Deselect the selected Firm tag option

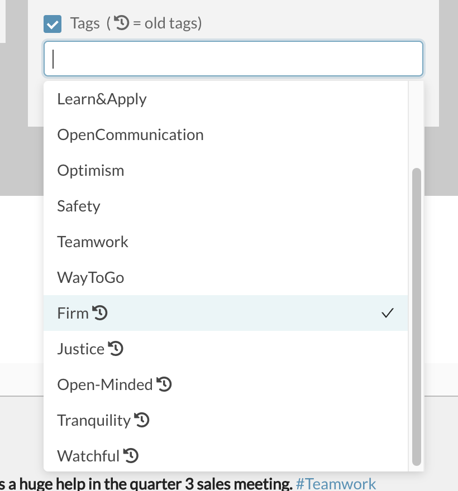click(226, 313)
